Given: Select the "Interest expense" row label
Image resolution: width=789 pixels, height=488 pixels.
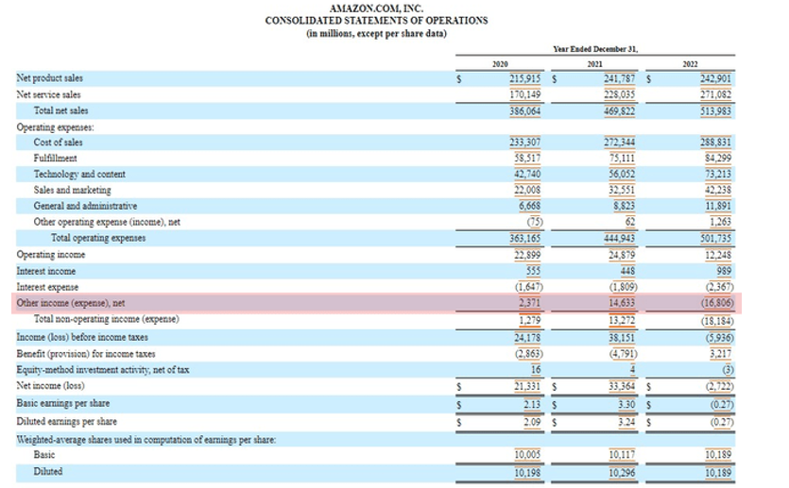Looking at the screenshot, I should 47,288.
